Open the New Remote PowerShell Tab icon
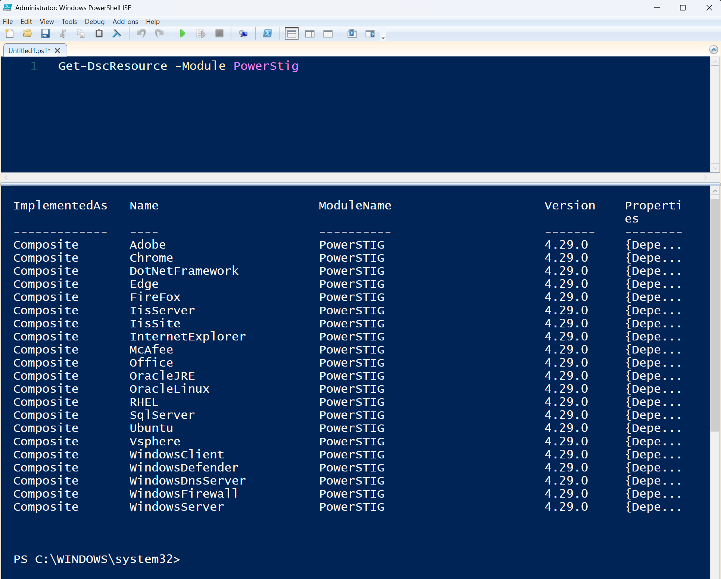This screenshot has width=721, height=579. coord(243,33)
